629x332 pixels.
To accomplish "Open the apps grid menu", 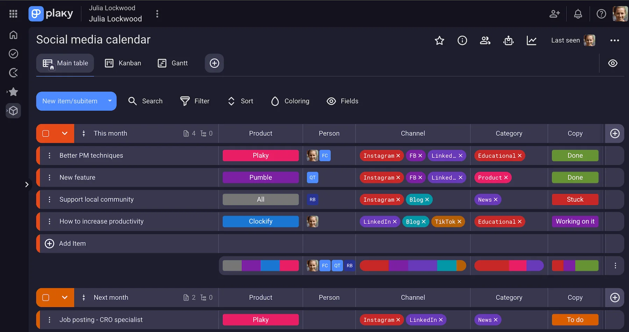I will click(x=13, y=14).
